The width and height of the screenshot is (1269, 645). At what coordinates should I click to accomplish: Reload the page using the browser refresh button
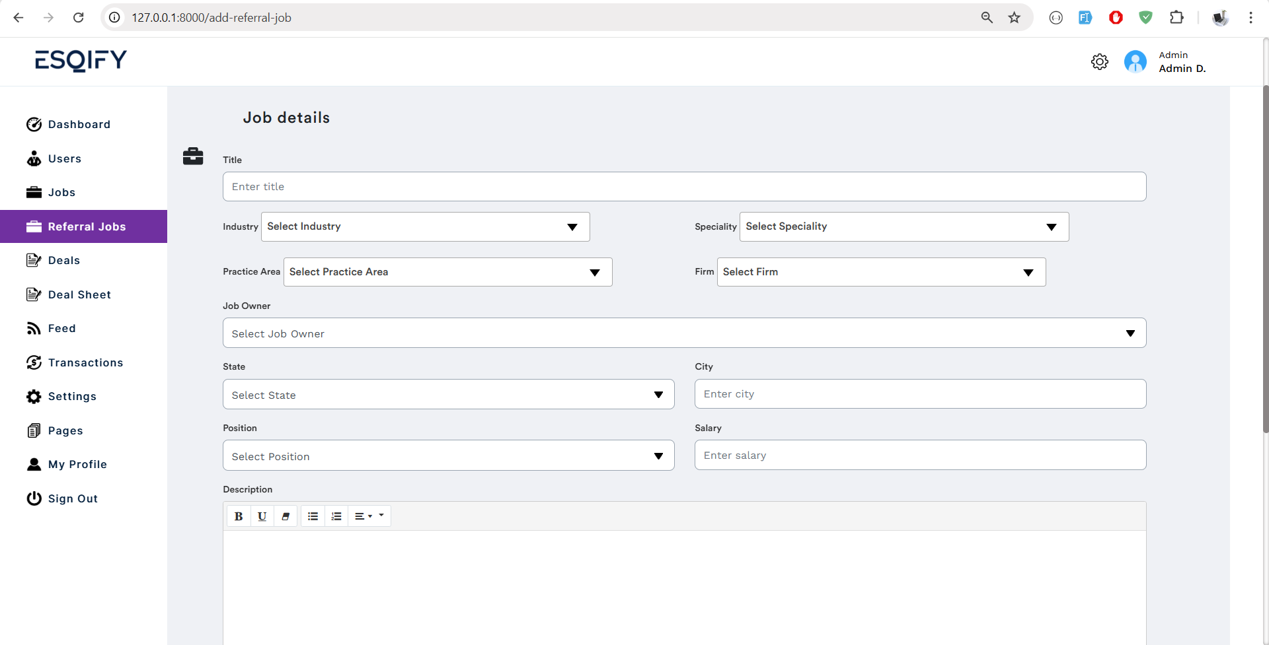[78, 18]
